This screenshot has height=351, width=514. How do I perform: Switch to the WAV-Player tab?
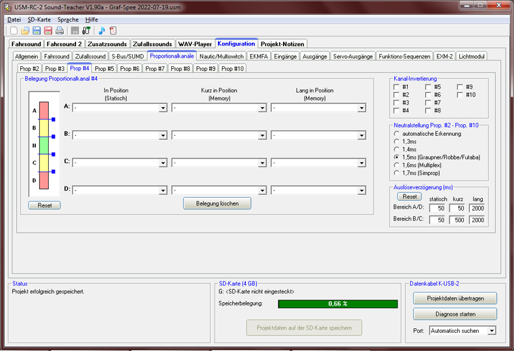coord(195,44)
